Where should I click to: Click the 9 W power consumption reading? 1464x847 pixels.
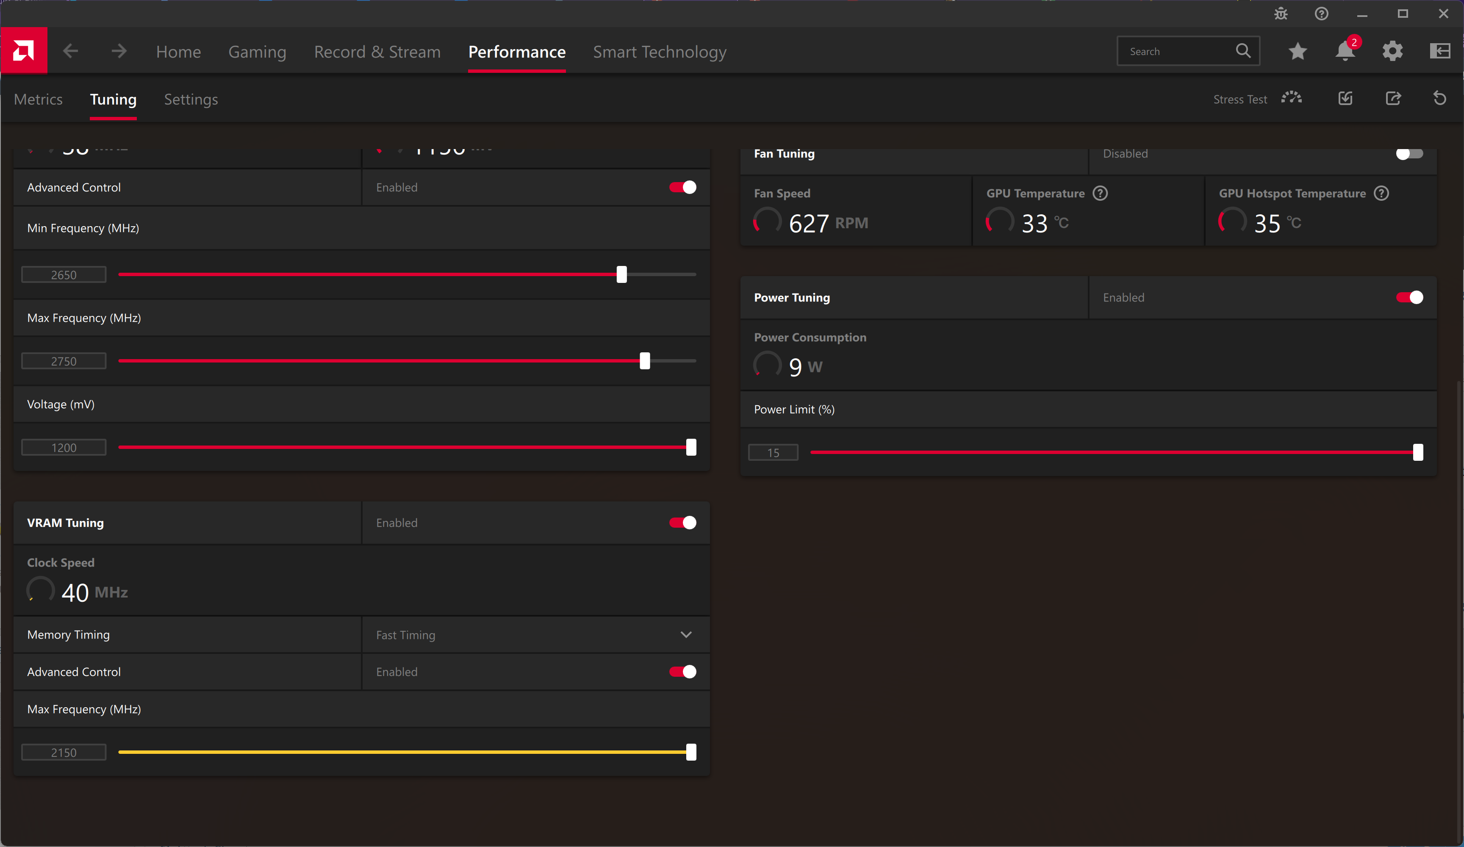[x=805, y=367]
